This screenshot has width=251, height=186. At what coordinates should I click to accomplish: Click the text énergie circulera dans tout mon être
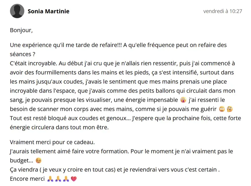[59, 127]
